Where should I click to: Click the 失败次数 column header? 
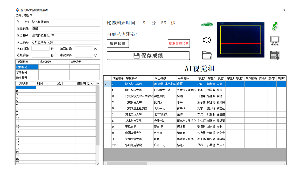[84, 62]
